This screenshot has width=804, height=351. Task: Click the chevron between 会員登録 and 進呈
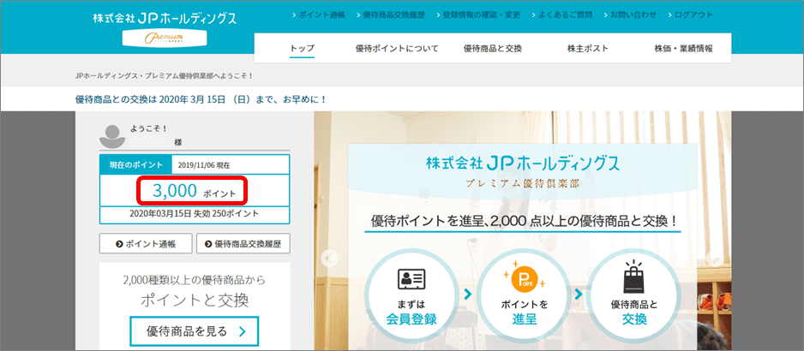[468, 294]
